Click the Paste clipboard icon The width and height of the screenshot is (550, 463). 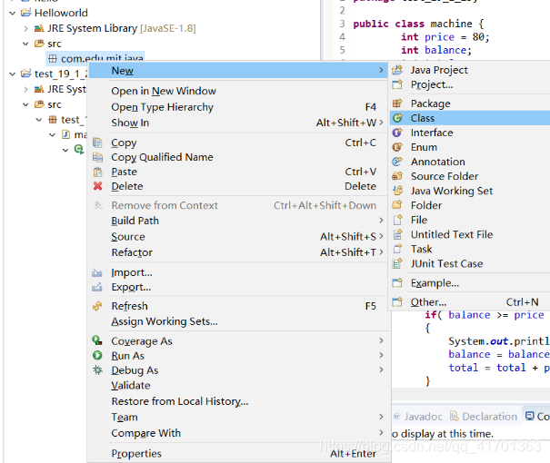tap(97, 172)
